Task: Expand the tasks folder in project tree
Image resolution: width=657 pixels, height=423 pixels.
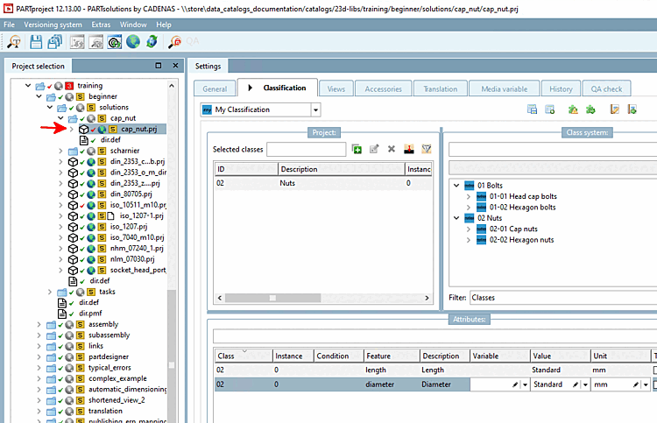Action: coord(49,292)
